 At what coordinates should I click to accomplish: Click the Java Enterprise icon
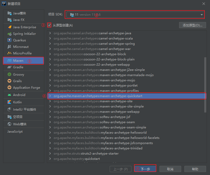(x=9, y=27)
